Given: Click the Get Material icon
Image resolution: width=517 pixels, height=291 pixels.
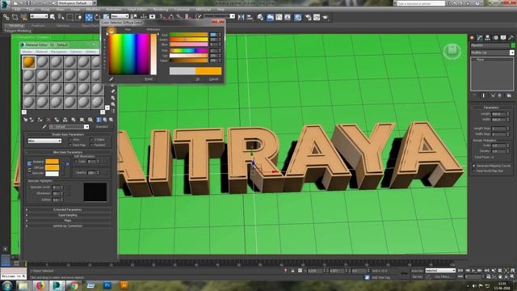Looking at the screenshot, I should pyautogui.click(x=26, y=120).
